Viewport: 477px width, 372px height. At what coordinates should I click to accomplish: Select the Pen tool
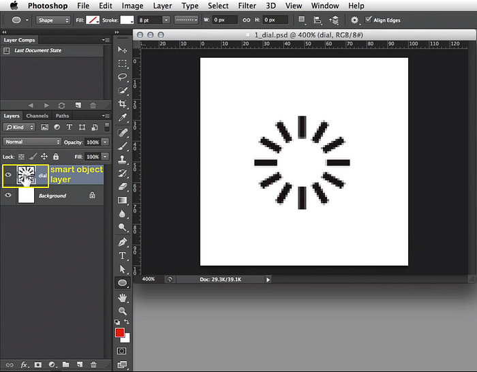pyautogui.click(x=122, y=242)
